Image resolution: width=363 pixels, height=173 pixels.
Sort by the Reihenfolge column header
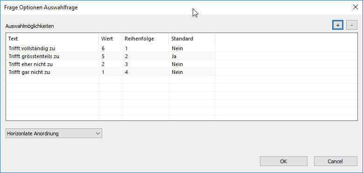coord(146,39)
